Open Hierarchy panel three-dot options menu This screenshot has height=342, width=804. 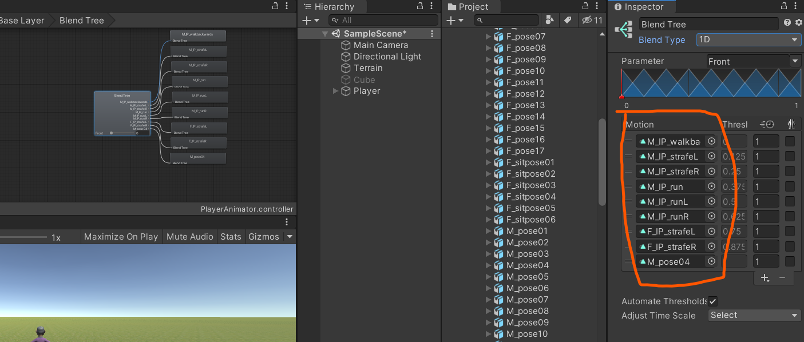pos(433,6)
